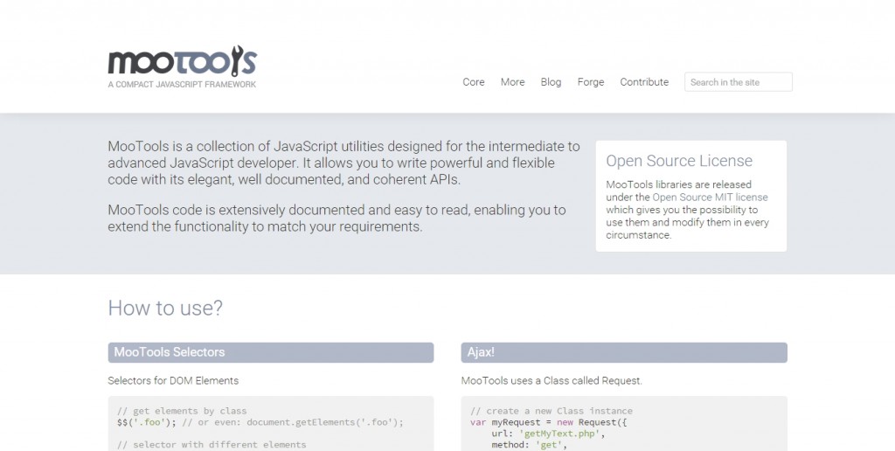
Task: Open the Forge navigation link
Action: coord(591,82)
